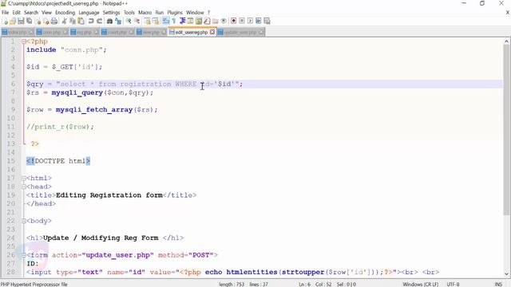Open the Settings menu
This screenshot has width=511, height=287.
(x=112, y=13)
